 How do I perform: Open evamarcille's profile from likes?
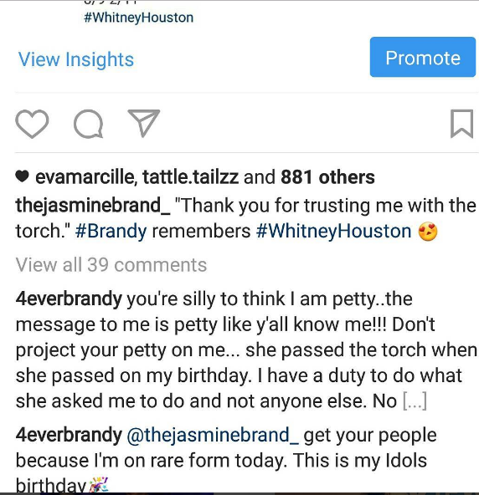point(85,177)
